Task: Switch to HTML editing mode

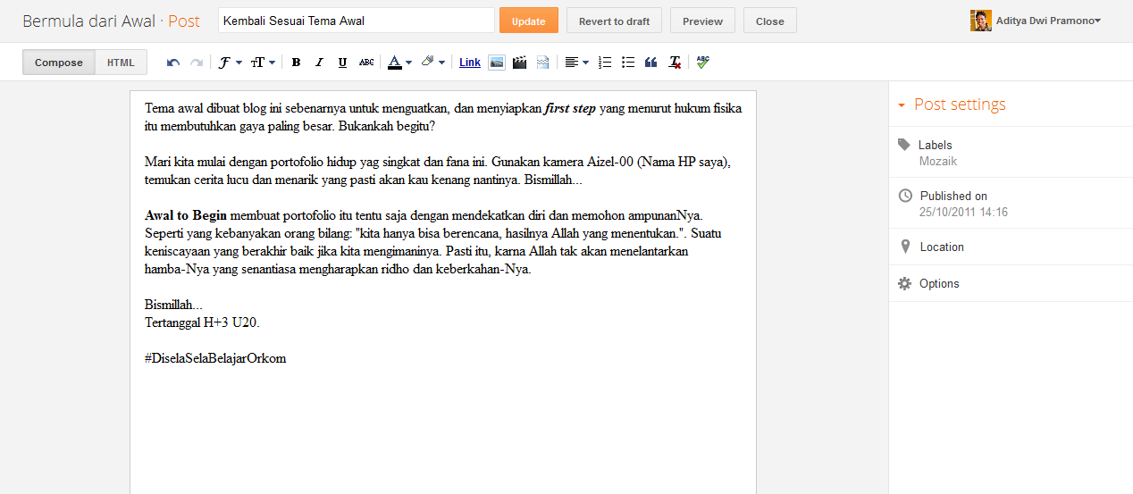Action: point(121,63)
